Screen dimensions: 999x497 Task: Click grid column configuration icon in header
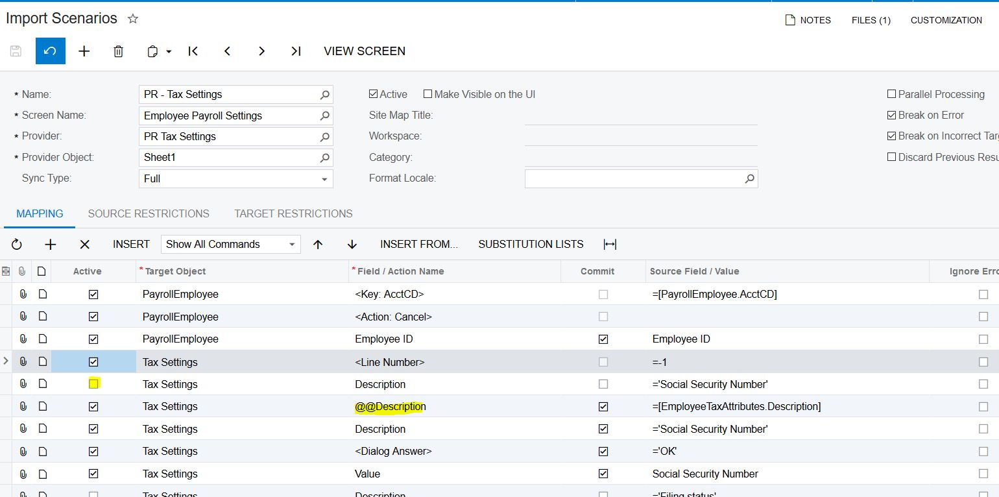pyautogui.click(x=6, y=271)
